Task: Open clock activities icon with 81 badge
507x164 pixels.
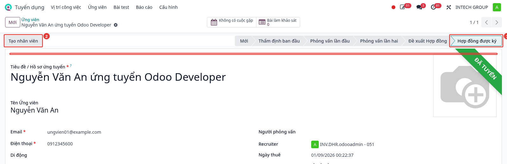Action: click(x=433, y=7)
